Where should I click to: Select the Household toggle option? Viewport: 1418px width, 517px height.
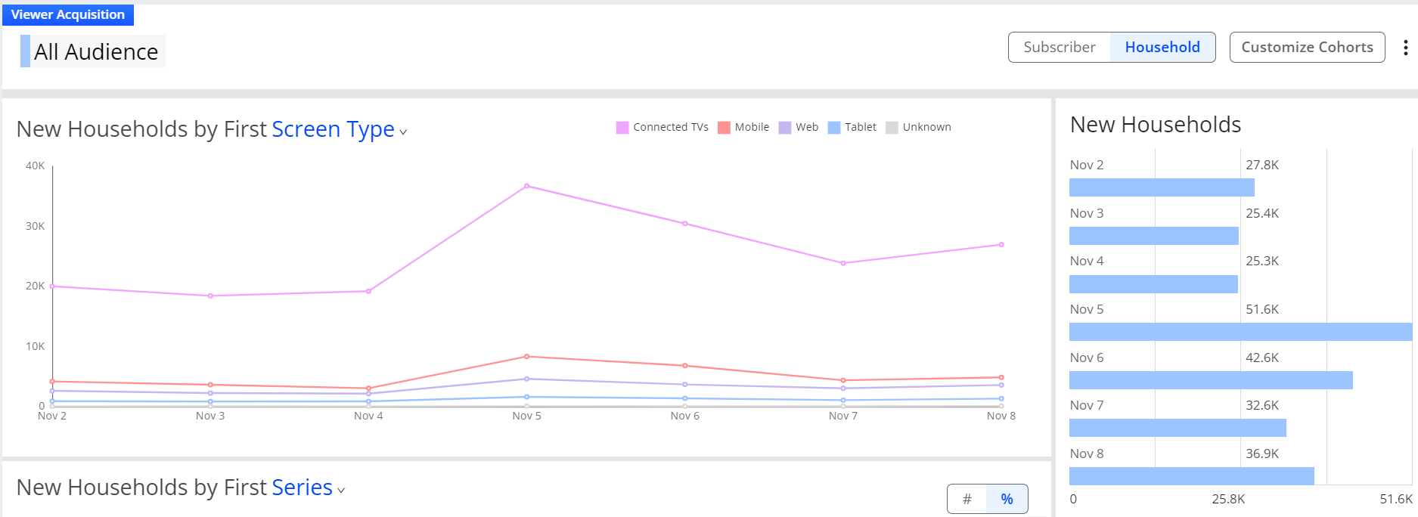point(1162,47)
